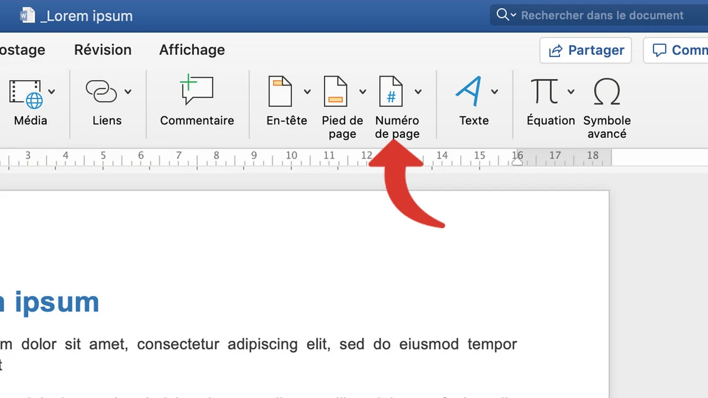
Task: Click the Texte icon
Action: [469, 91]
